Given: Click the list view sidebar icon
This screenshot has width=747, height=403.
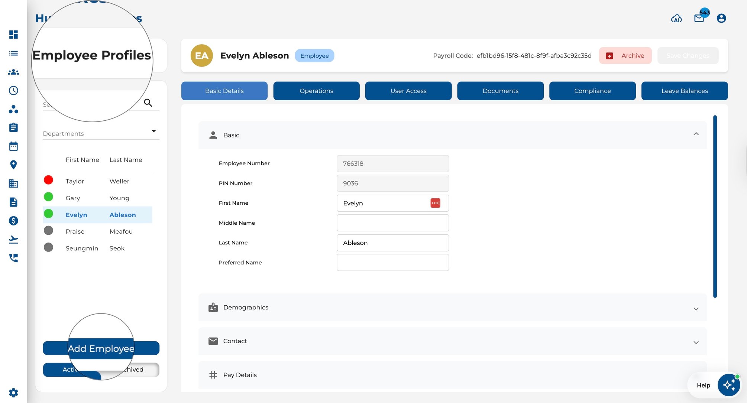Looking at the screenshot, I should (13, 53).
